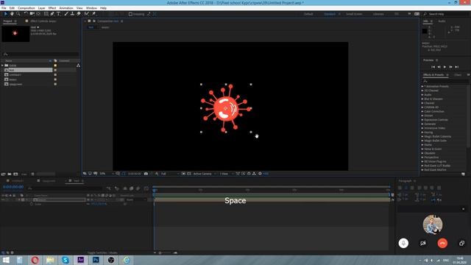Step back one frame in Preview panel
The height and width of the screenshot is (265, 471).
point(439,67)
